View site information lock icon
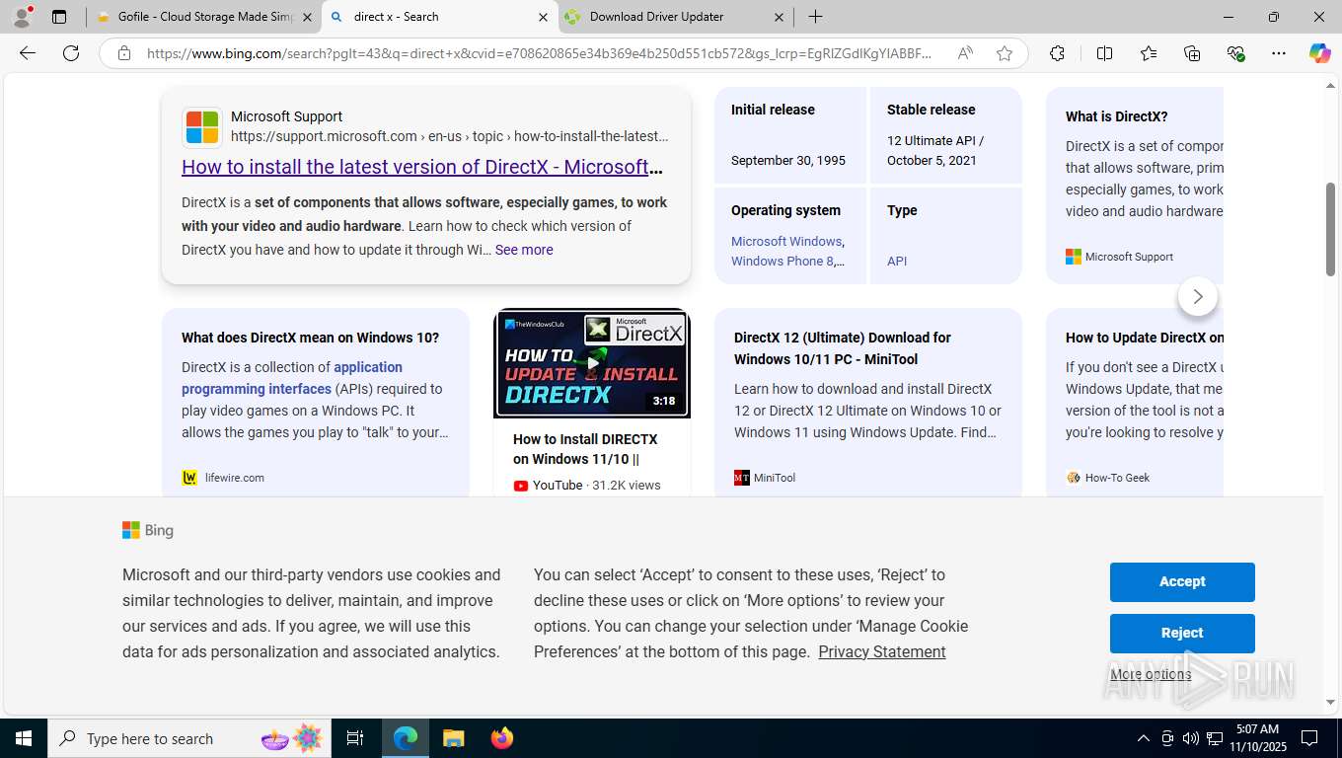The width and height of the screenshot is (1342, 758). click(124, 53)
